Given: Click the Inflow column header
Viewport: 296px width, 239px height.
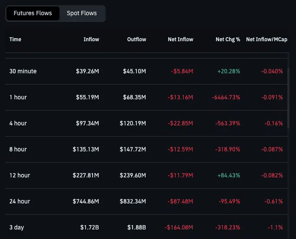Looking at the screenshot, I should click(91, 39).
